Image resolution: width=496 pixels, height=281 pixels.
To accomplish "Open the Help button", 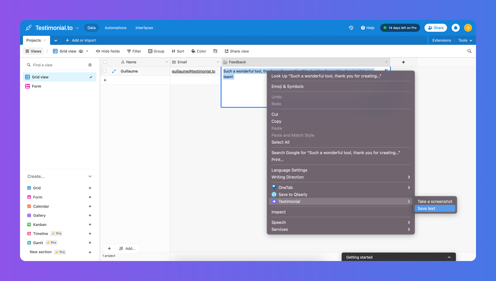I will [368, 28].
